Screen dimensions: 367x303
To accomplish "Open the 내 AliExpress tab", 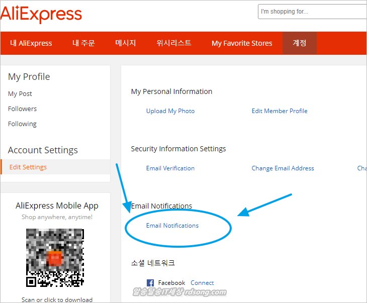I will [31, 43].
